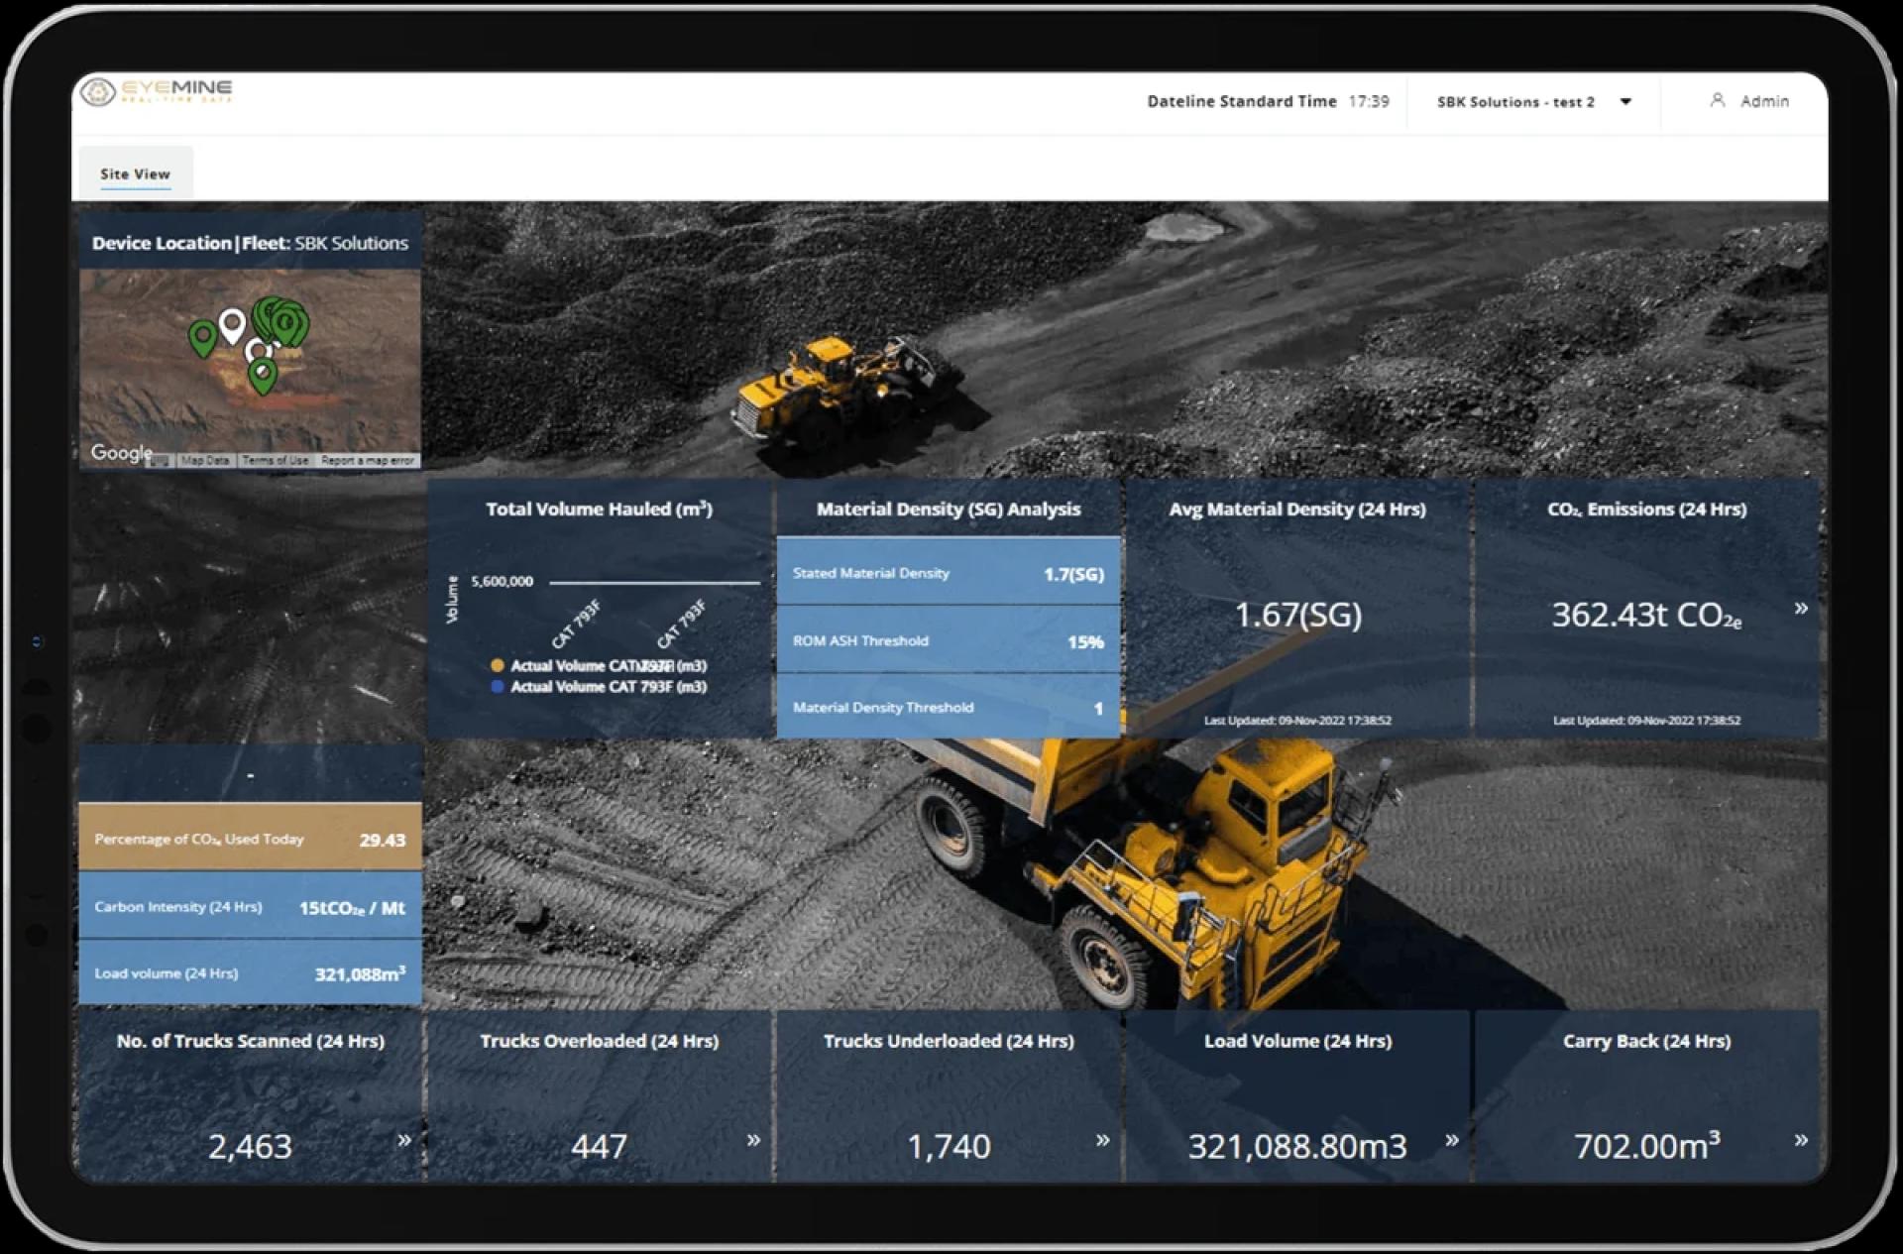The image size is (1903, 1254).
Task: Click the site dropdown arrow
Action: point(1625,102)
